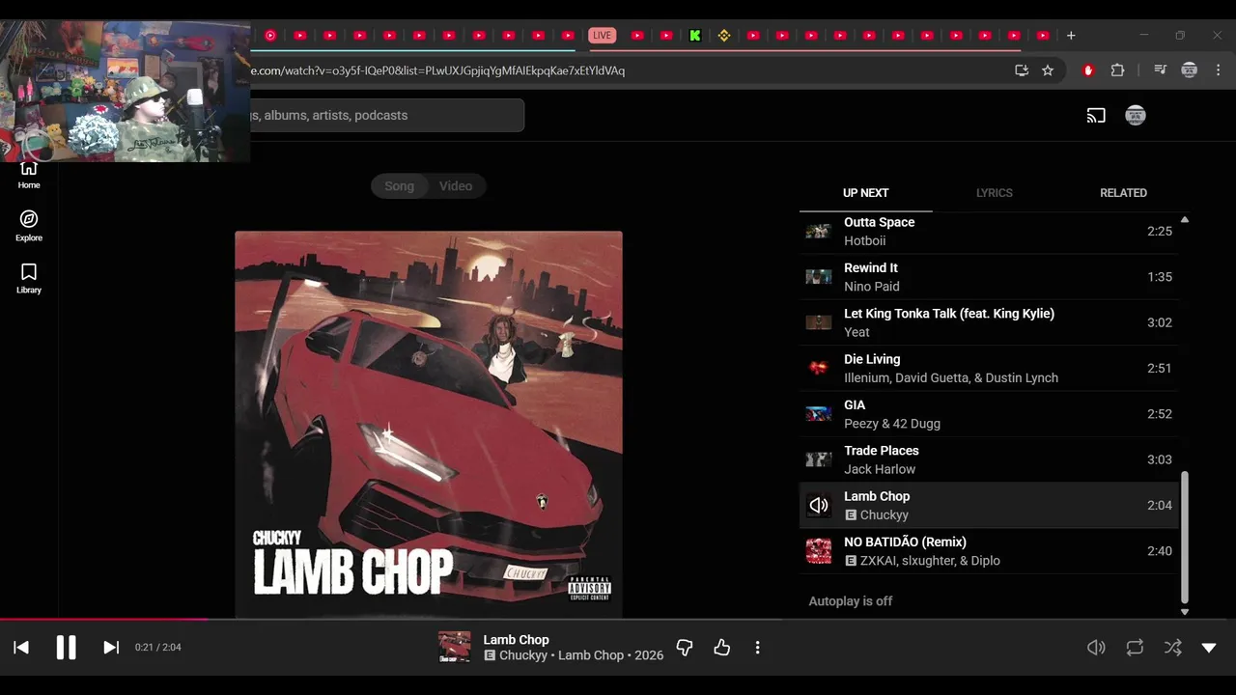The width and height of the screenshot is (1236, 695).
Task: Click the queue scroll up arrow
Action: [x=1185, y=220]
